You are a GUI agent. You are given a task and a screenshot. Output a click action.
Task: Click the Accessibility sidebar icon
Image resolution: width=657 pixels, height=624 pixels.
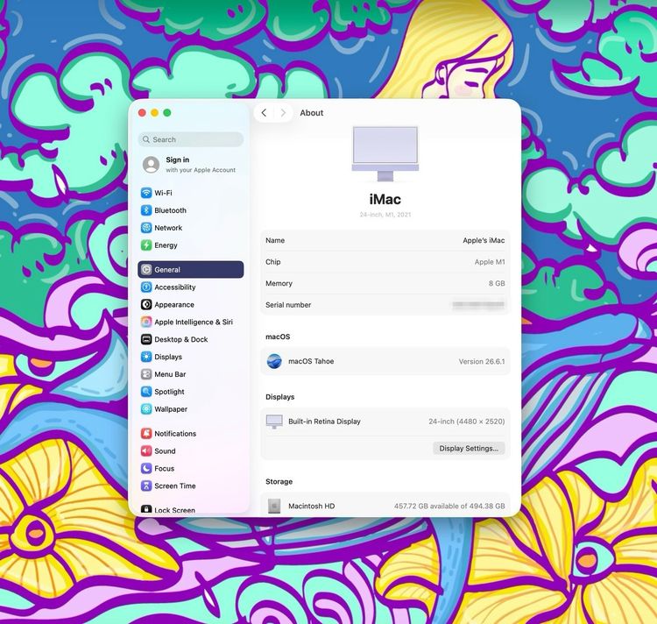145,287
